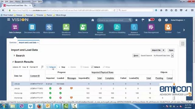The height and width of the screenshot is (109, 195).
Task: Open watchlist flag icon
Action: [143, 20]
